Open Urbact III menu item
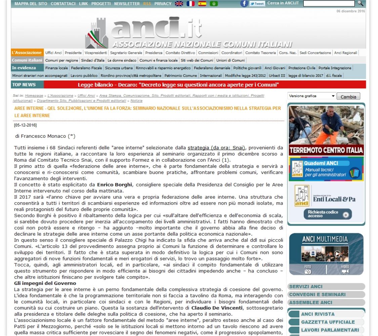This screenshot has height=336, width=378. (277, 76)
